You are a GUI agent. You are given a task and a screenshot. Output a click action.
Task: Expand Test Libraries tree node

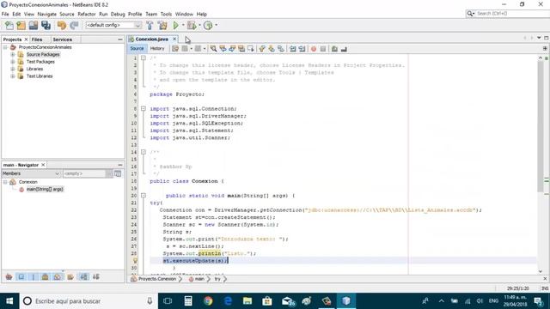tap(13, 76)
